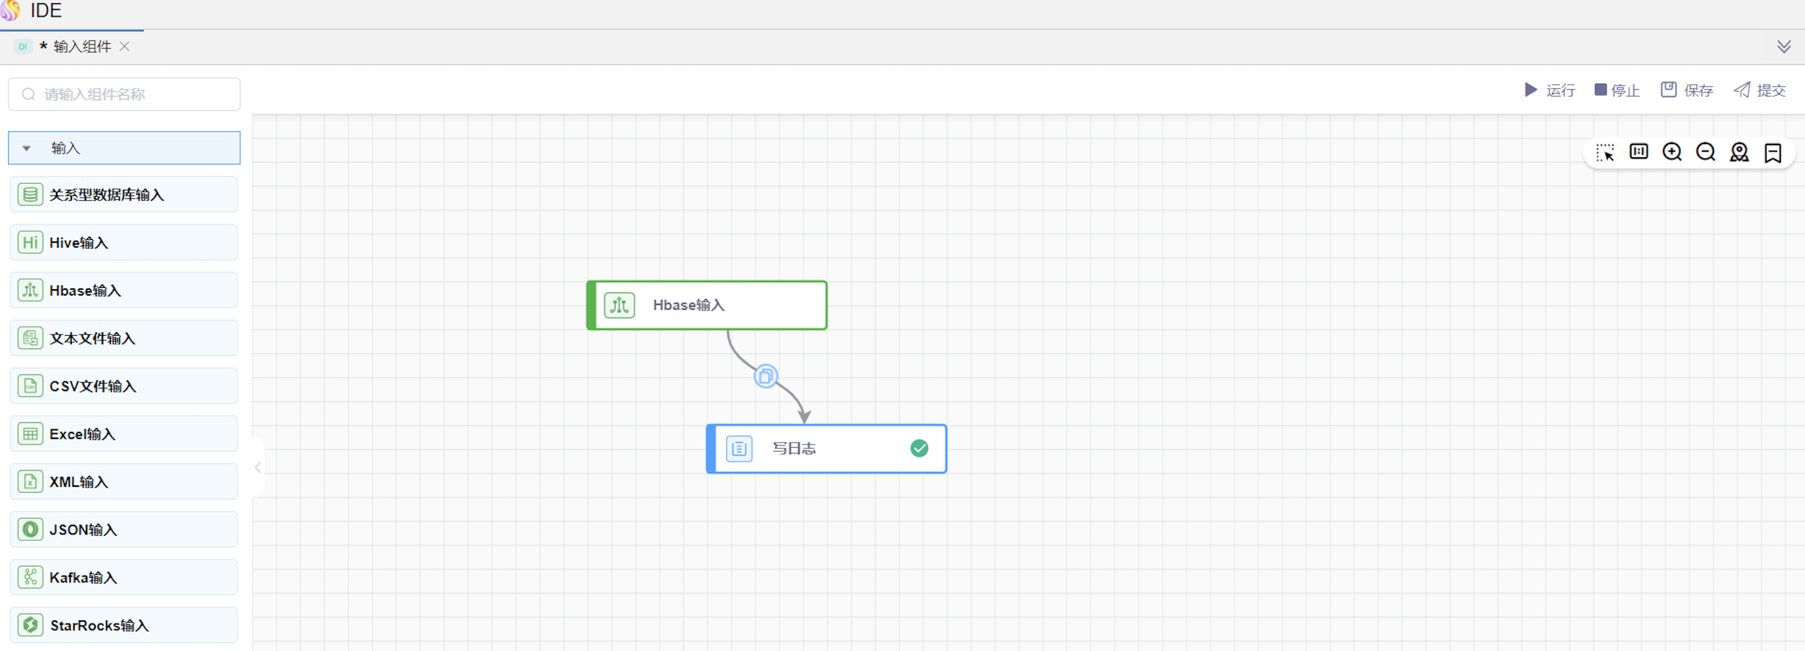This screenshot has width=1805, height=651.
Task: Activate the marquee selection tool icon
Action: click(1605, 152)
